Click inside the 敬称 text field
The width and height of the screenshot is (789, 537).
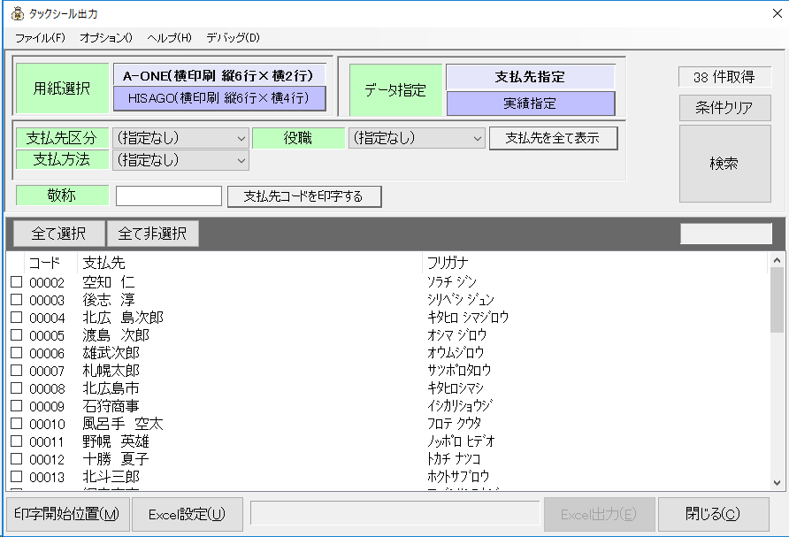tap(168, 196)
